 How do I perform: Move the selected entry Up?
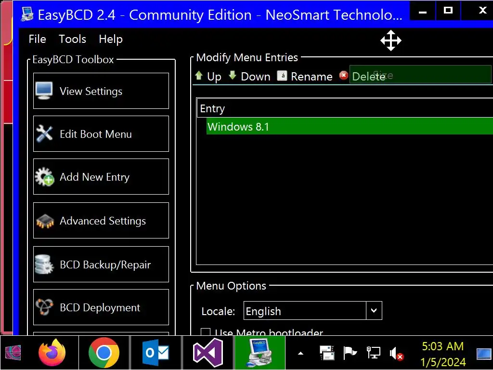[208, 76]
